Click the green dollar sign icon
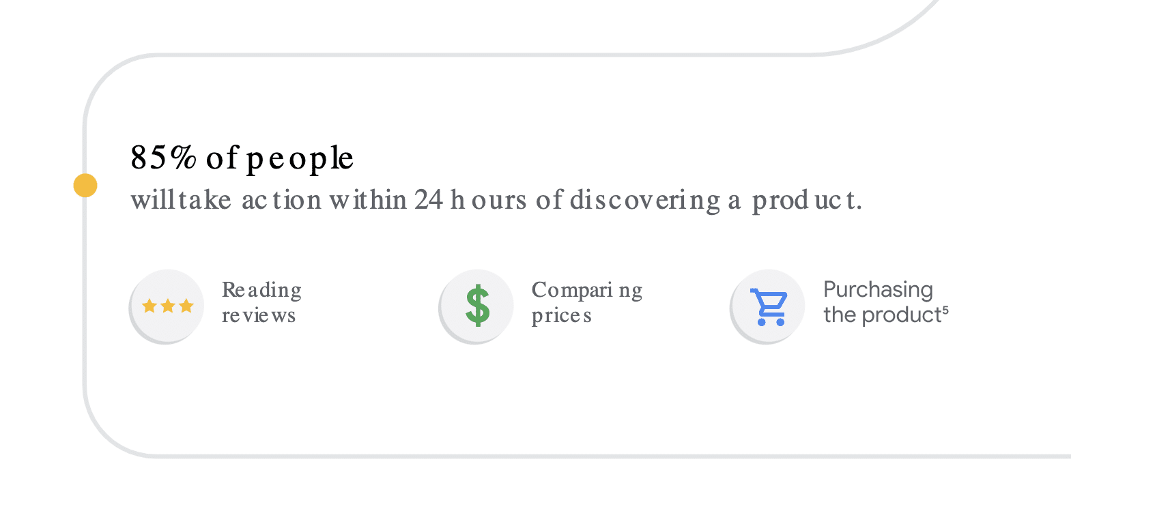 pyautogui.click(x=477, y=306)
